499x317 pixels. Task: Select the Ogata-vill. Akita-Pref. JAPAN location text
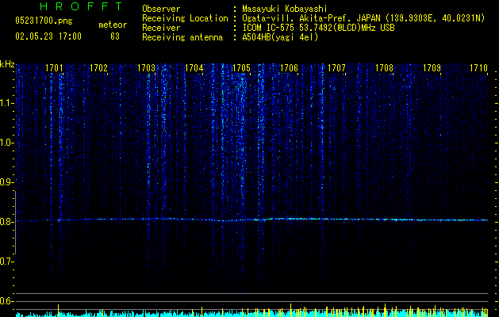(363, 18)
